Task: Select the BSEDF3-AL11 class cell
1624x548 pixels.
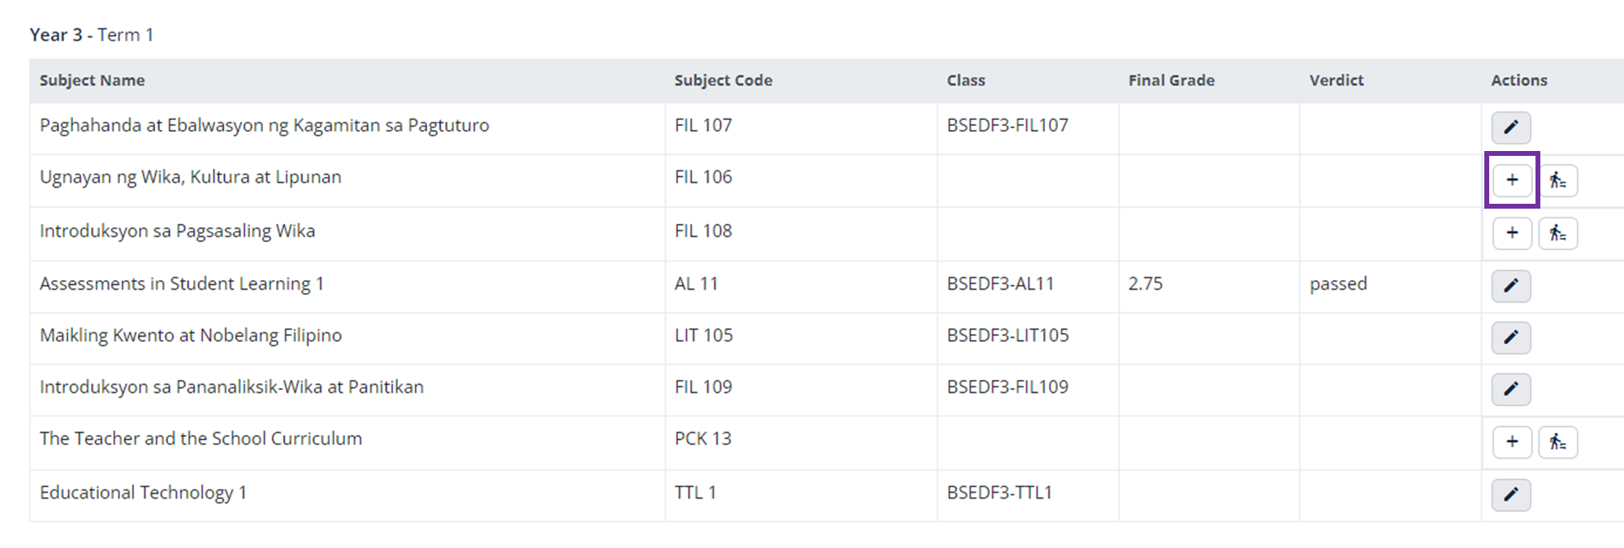Action: pos(1000,284)
